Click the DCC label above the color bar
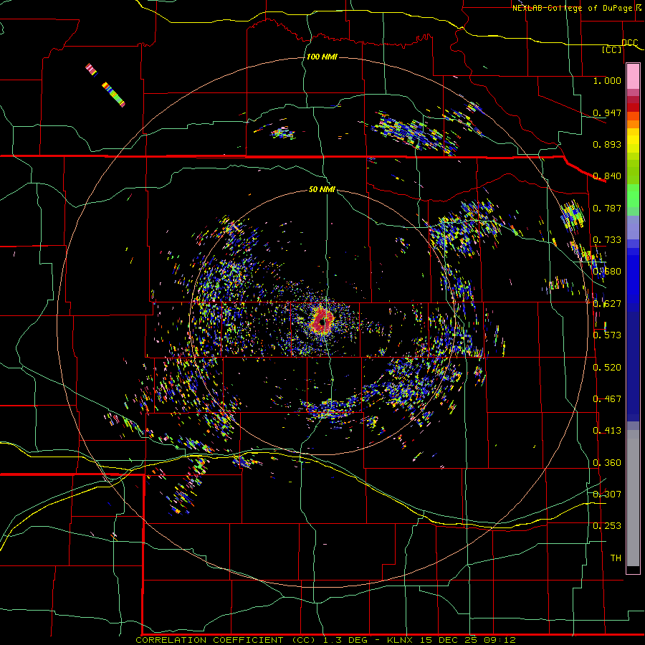Image resolution: width=645 pixels, height=645 pixels. point(629,43)
